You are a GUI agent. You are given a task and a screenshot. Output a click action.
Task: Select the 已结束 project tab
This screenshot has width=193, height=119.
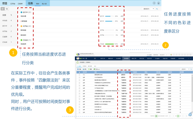click(x=20, y=3)
